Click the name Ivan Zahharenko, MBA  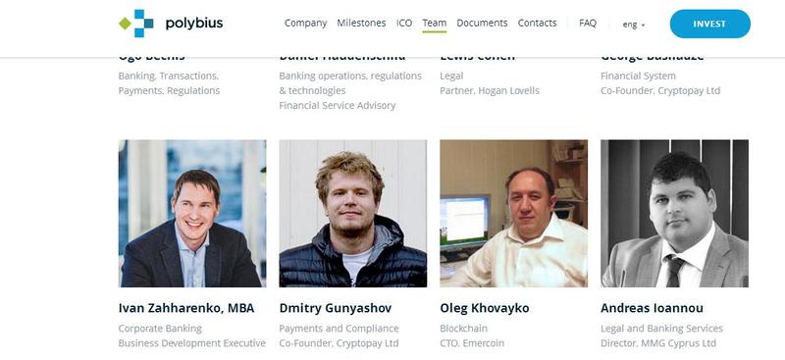coord(186,308)
